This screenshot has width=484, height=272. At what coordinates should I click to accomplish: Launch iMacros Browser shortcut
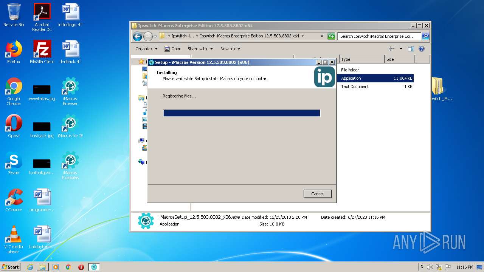70,91
